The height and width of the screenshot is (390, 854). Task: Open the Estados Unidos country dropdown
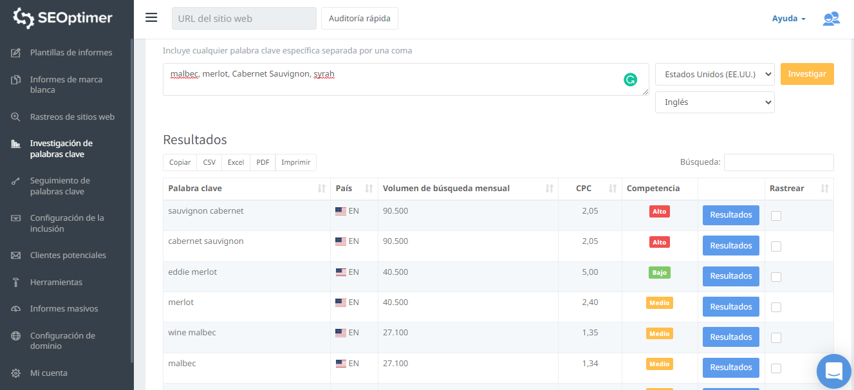(714, 74)
